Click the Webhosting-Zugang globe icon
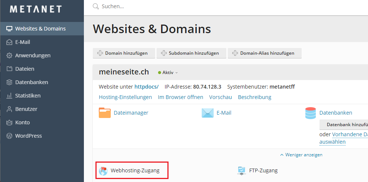This screenshot has width=368, height=182. tap(103, 171)
